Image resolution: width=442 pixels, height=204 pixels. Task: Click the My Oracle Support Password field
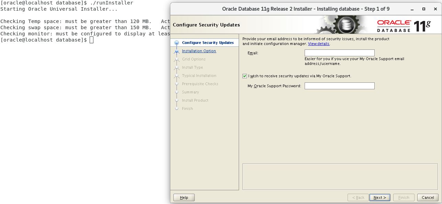339,86
